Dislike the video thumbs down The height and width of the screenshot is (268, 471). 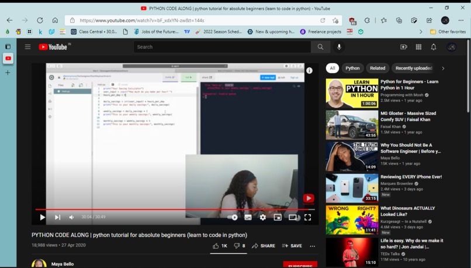pyautogui.click(x=240, y=246)
